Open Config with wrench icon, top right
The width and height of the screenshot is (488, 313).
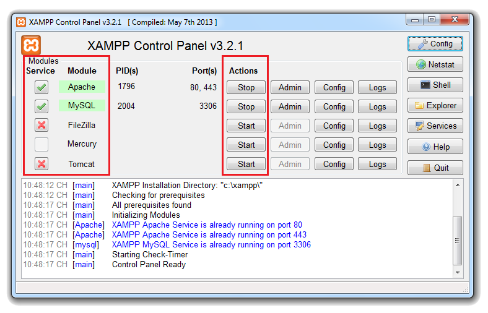pos(435,44)
